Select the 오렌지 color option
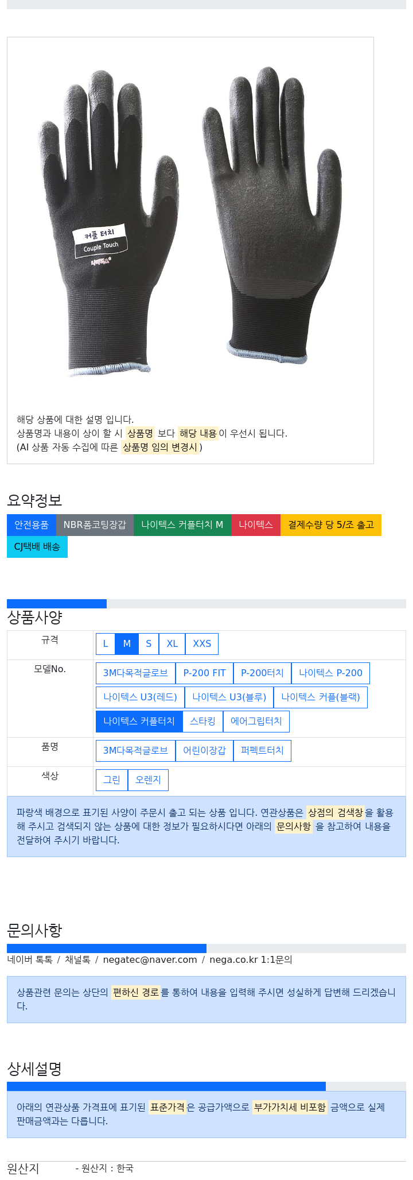 click(148, 780)
